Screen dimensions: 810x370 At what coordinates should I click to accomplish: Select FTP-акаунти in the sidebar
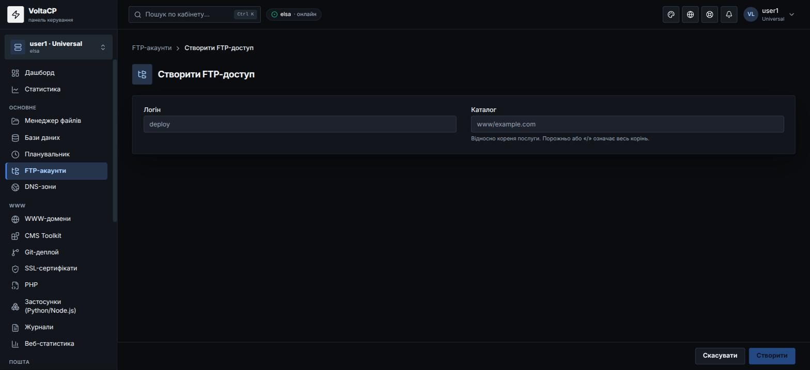point(56,171)
